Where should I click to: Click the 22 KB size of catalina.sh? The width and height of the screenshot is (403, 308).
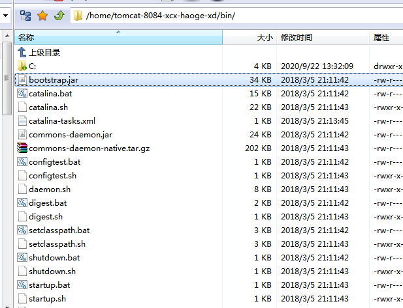click(261, 107)
